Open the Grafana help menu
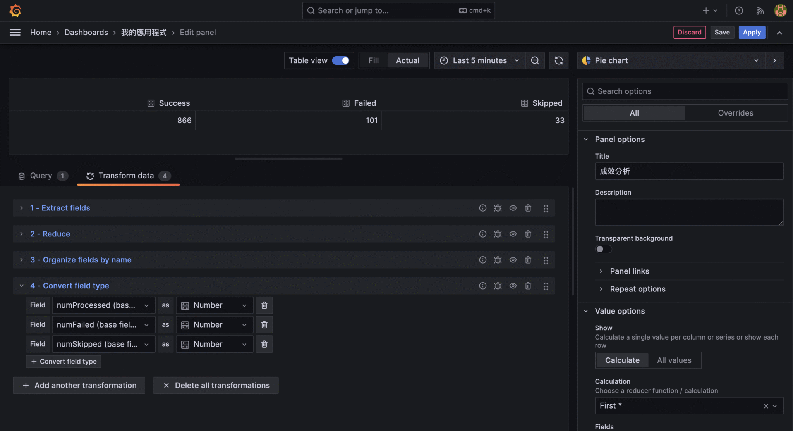 [x=739, y=10]
